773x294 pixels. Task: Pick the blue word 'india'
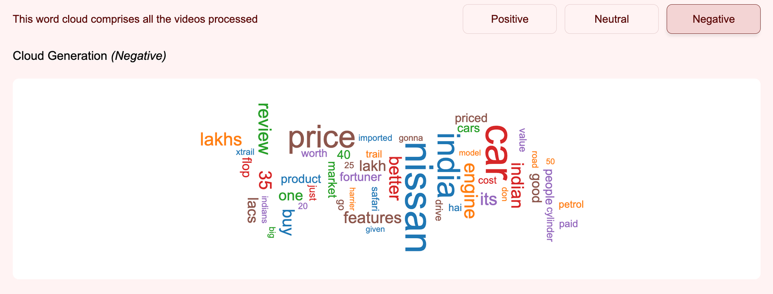point(446,165)
